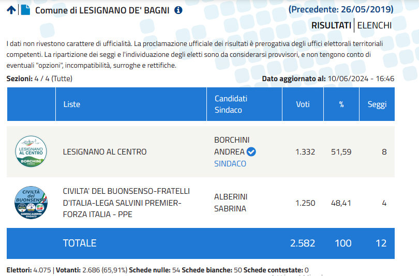Switch to the RISULTATI tab
The height and width of the screenshot is (276, 419).
pos(331,25)
